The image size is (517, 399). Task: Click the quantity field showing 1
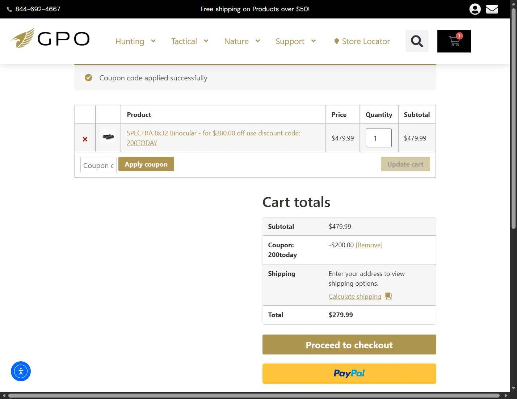pyautogui.click(x=379, y=138)
